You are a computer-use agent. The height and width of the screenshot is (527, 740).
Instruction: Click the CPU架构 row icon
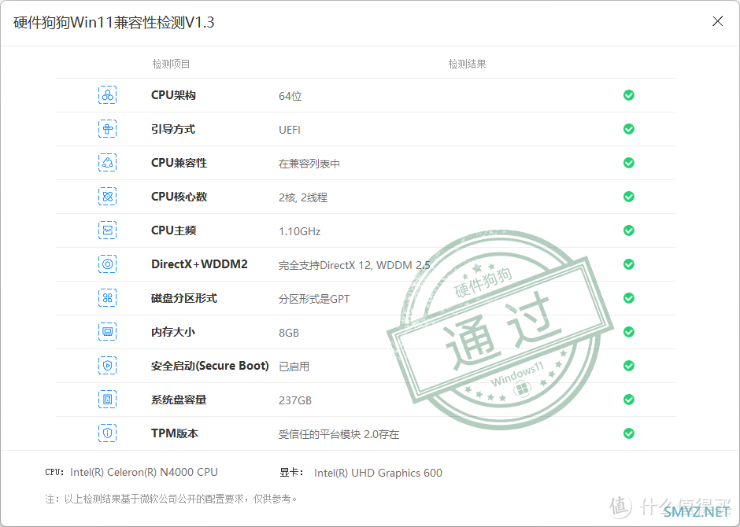pyautogui.click(x=108, y=95)
